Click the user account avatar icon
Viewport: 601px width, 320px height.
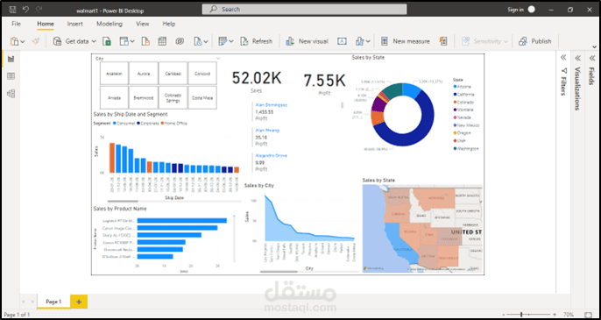coord(531,10)
